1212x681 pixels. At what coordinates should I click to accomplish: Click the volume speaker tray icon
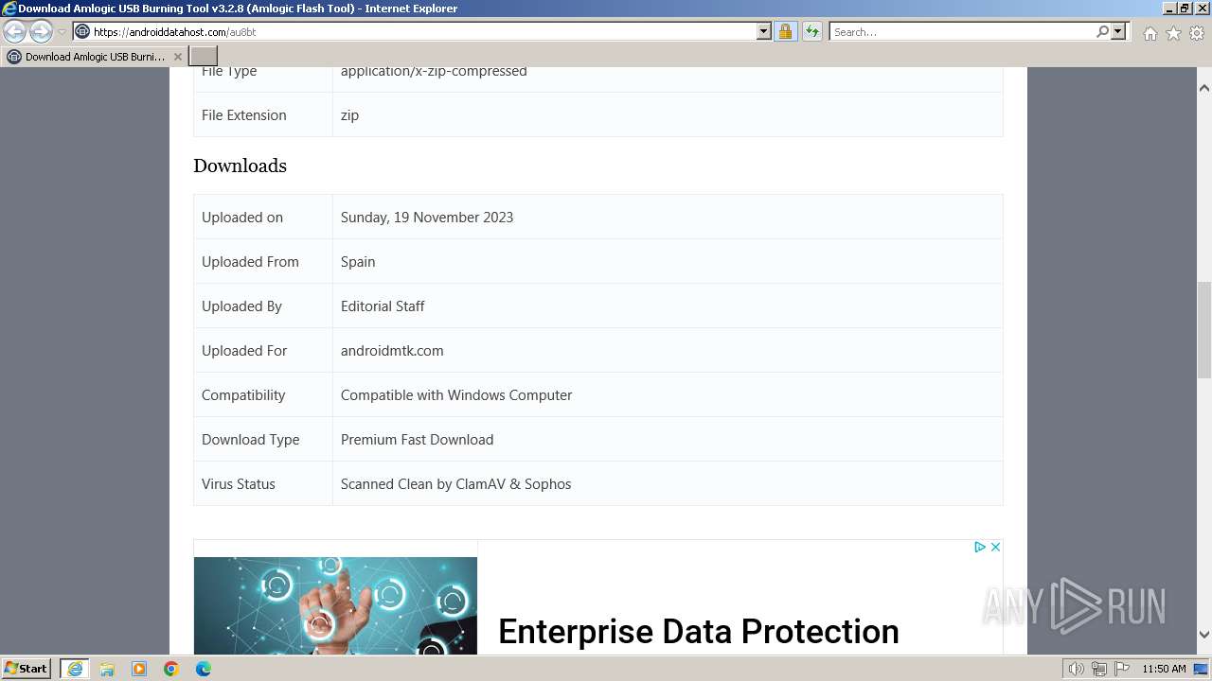1076,669
